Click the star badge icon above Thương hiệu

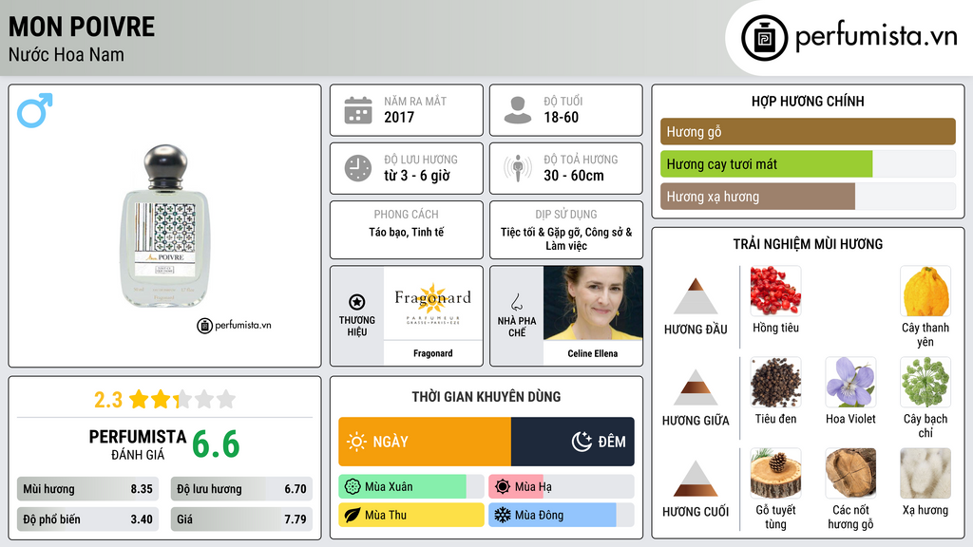coord(357,302)
